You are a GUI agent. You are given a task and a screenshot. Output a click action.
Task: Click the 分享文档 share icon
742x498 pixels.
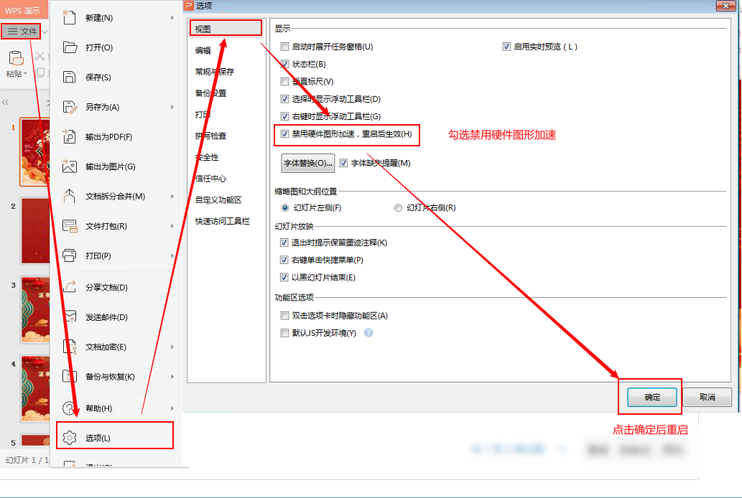click(70, 286)
